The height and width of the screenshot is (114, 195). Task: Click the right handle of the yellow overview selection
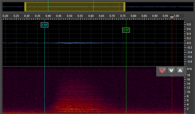124,7
